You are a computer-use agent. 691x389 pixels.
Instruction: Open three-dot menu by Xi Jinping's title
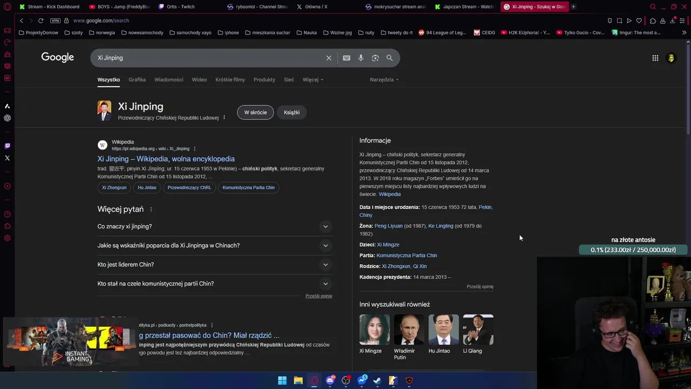pos(224,117)
